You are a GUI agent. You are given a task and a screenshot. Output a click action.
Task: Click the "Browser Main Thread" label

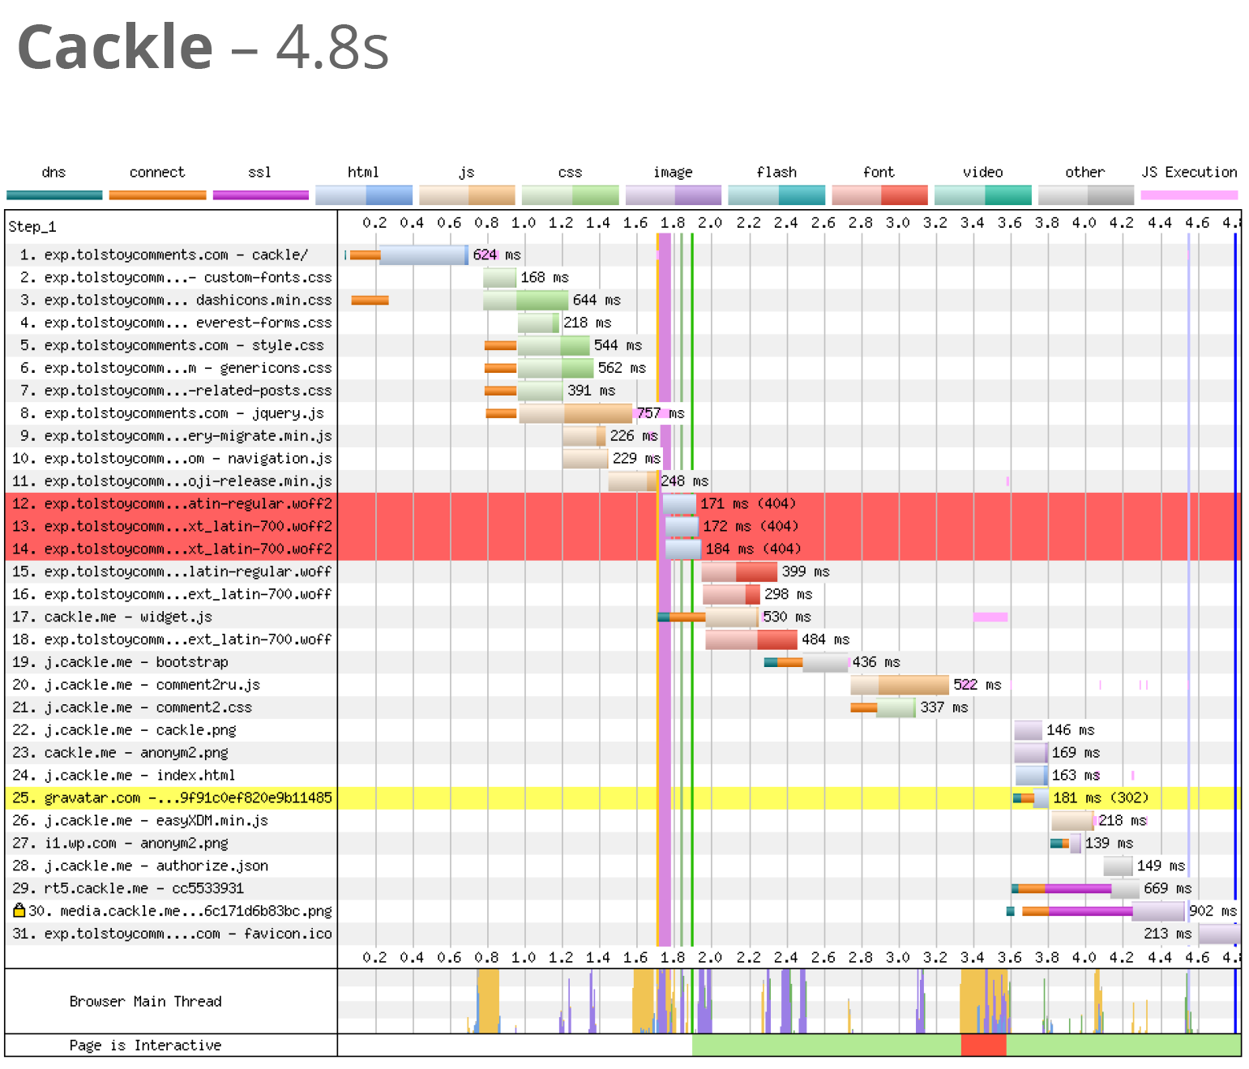(145, 1002)
